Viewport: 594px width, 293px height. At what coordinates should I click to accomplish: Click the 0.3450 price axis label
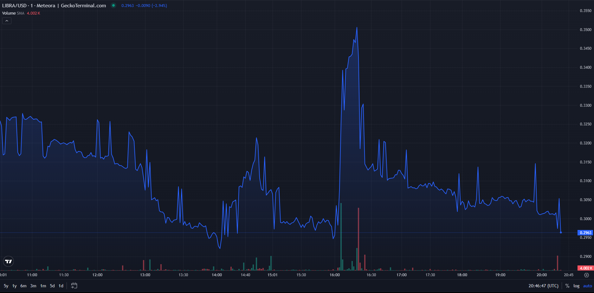(585, 48)
